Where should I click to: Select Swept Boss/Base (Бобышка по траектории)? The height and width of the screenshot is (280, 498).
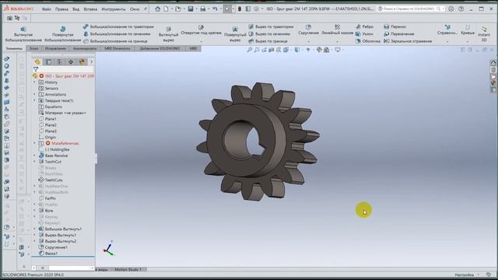[x=118, y=26]
